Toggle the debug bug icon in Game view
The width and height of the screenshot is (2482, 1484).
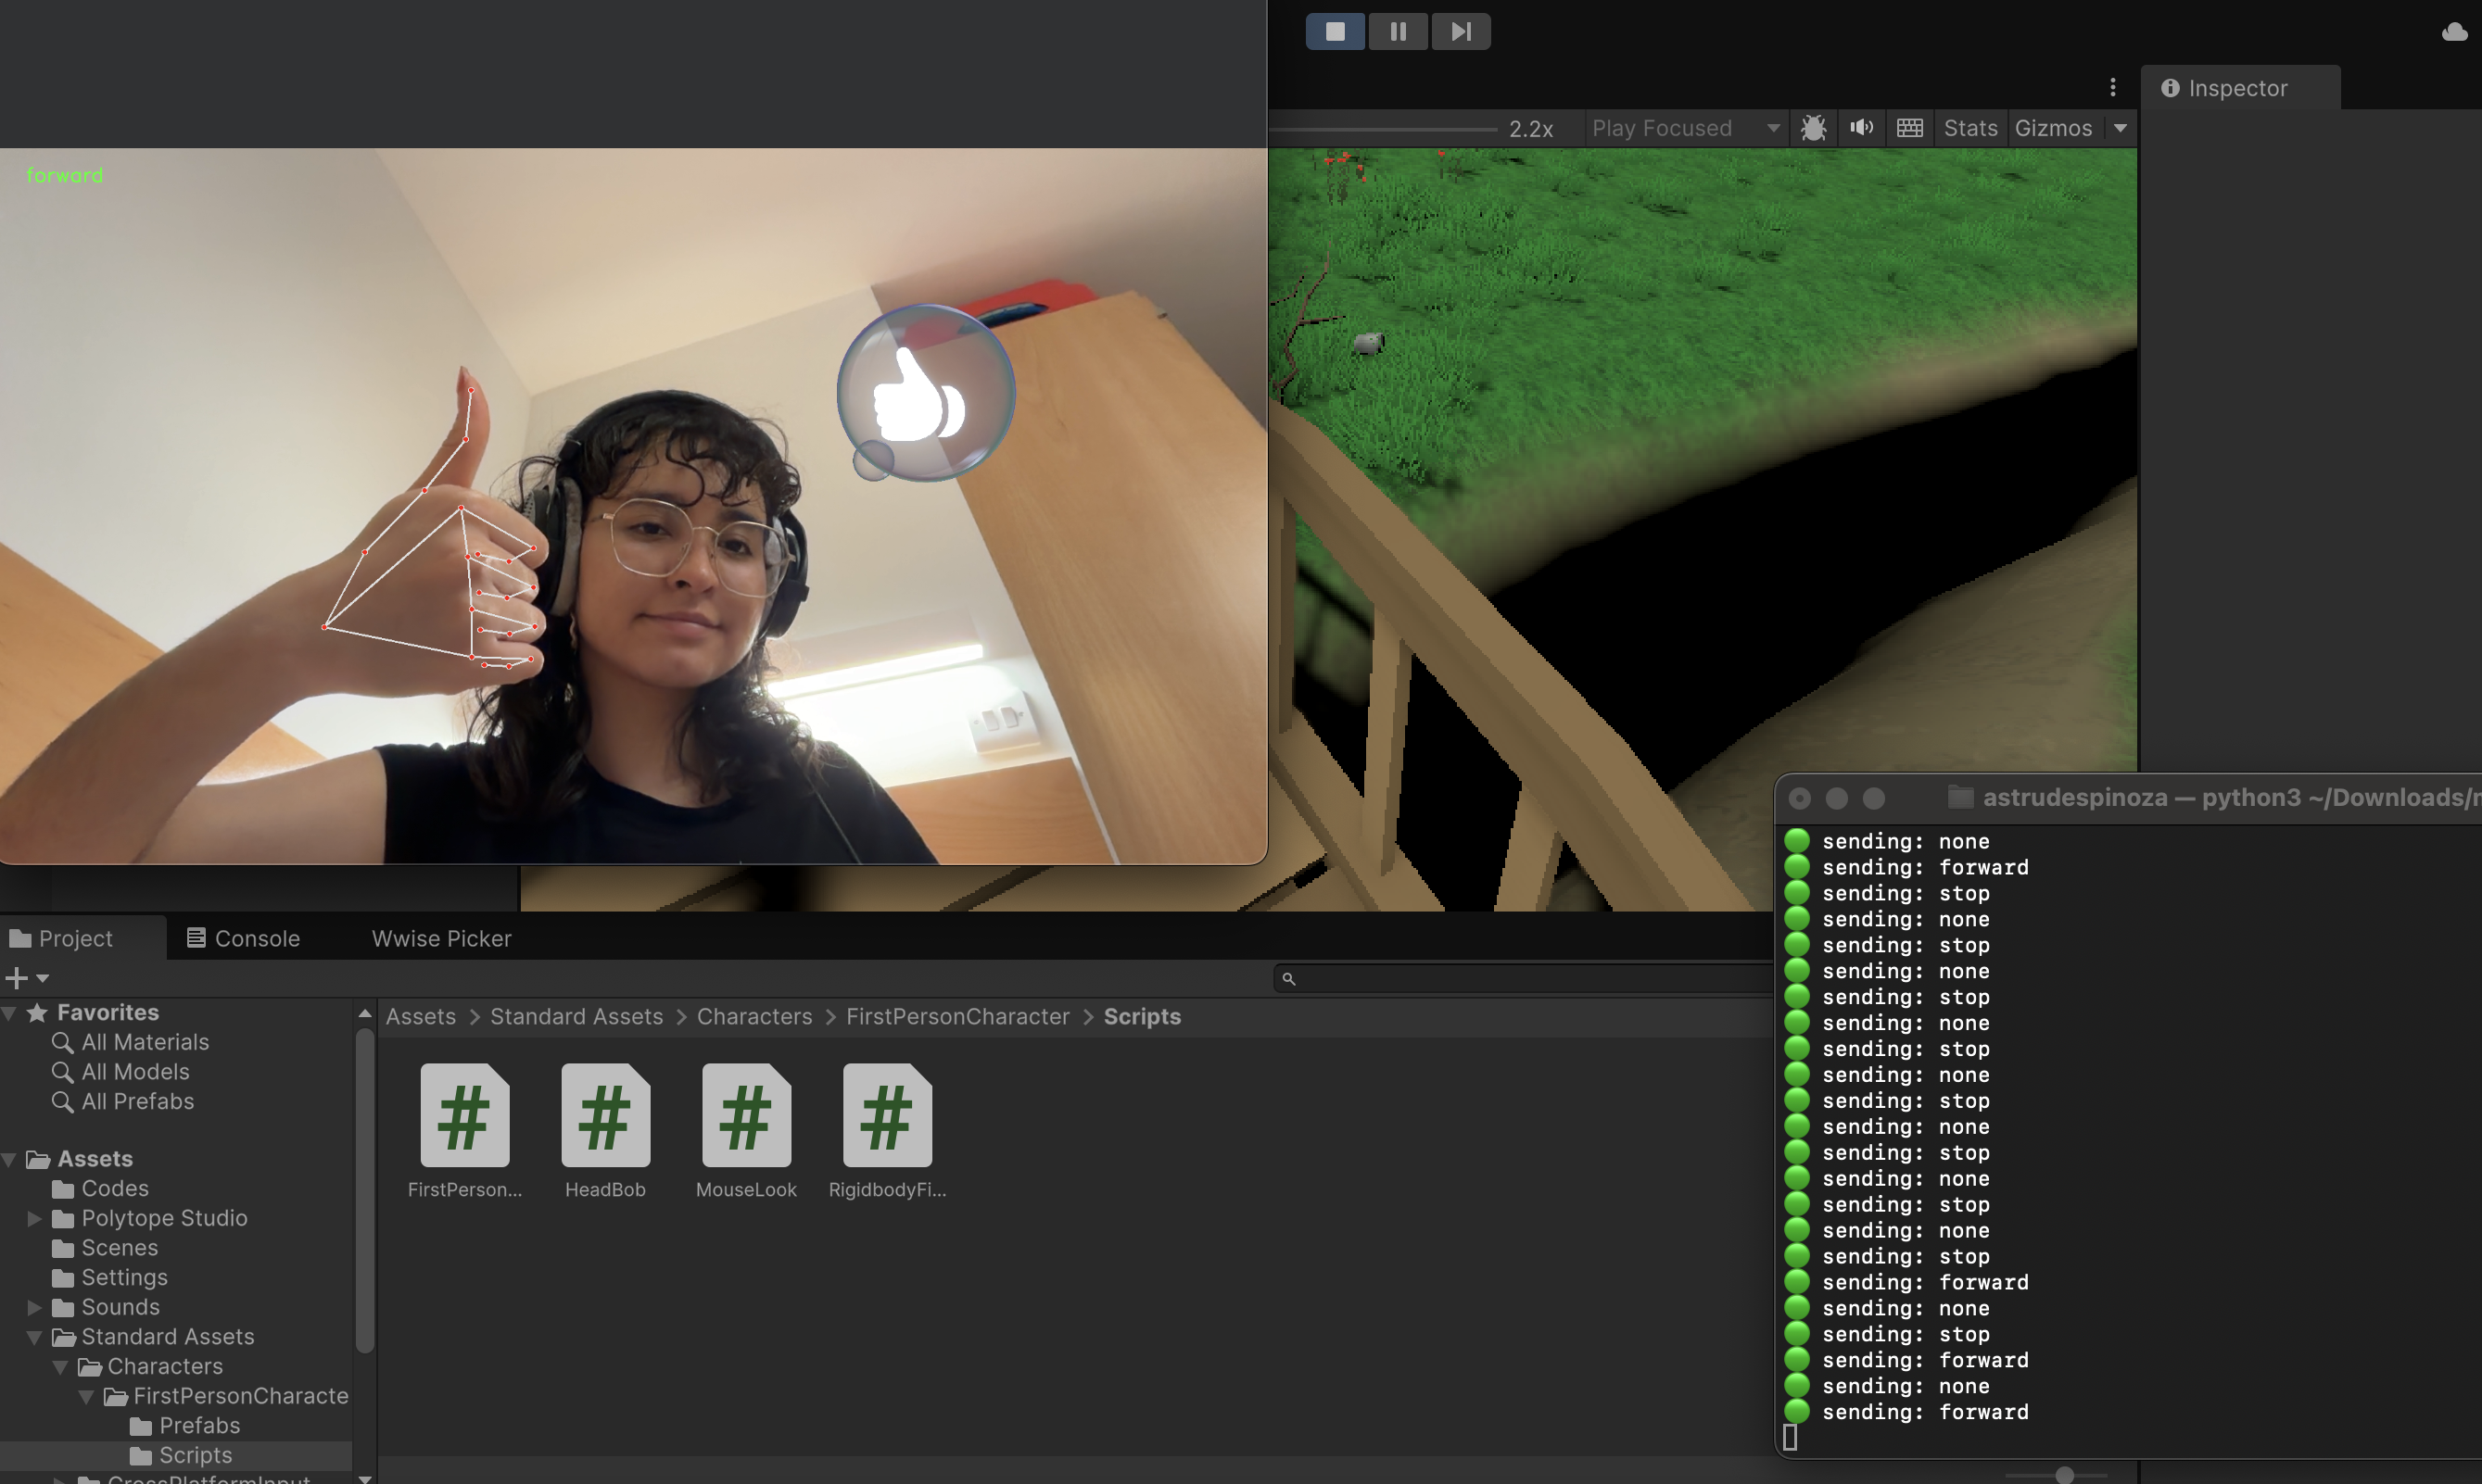click(x=1813, y=128)
